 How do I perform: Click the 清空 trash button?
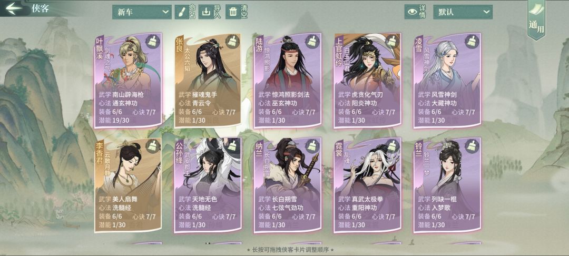point(237,12)
